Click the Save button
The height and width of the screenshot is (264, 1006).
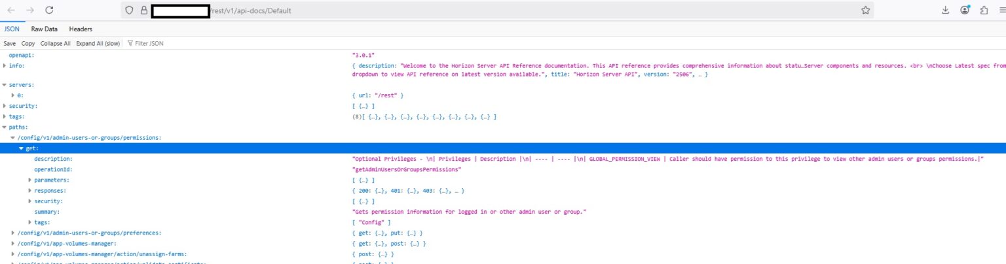click(x=10, y=43)
